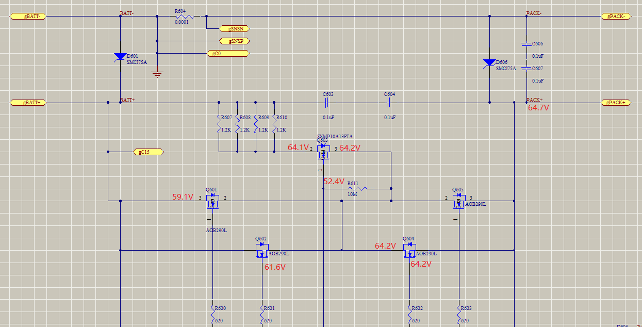Viewport: 642px width, 327px height.
Task: Select the 0.1uF value under C604
Action: 390,118
